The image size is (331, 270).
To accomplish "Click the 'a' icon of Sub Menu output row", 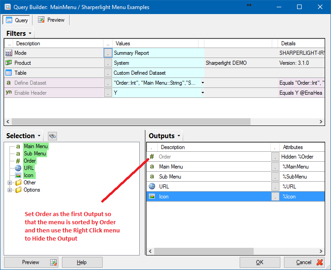I will 152,176.
